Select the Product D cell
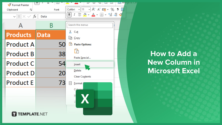 point(20,73)
